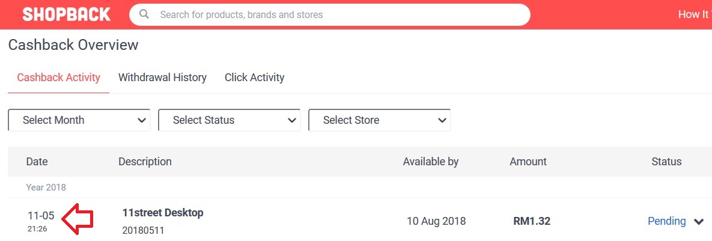
Task: Click the ShopBack logo
Action: click(x=66, y=14)
